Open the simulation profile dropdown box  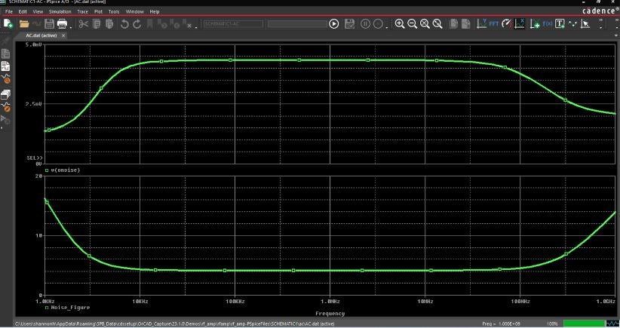(x=233, y=24)
